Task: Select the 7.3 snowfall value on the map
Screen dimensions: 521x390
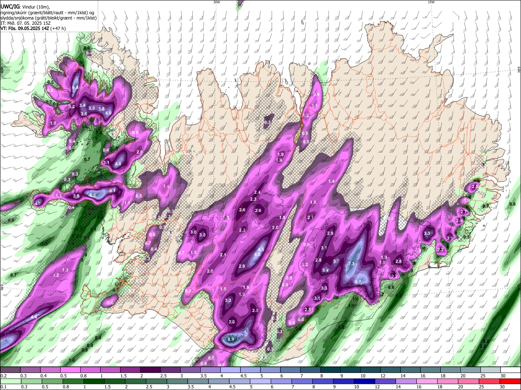Action: 351,264
